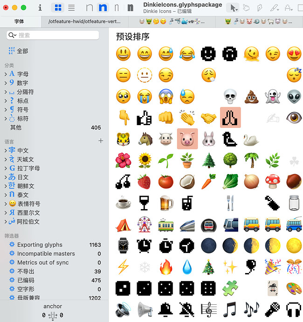Viewport: 303px width, 322px height.
Task: Select the pixel headphones glyph
Action: coord(294,309)
